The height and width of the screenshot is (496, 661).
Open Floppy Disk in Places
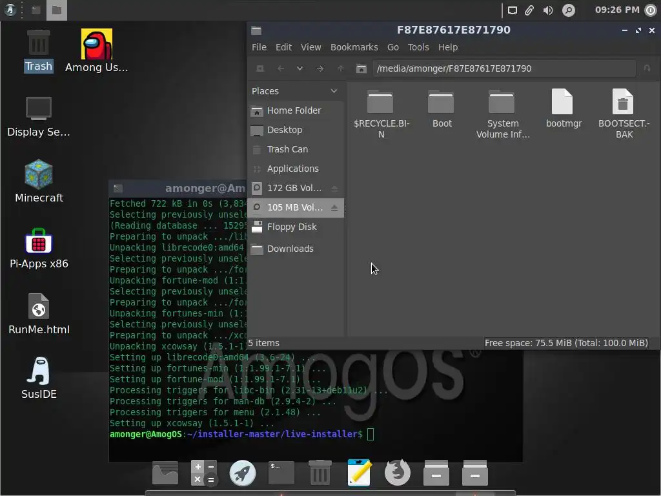point(296,227)
